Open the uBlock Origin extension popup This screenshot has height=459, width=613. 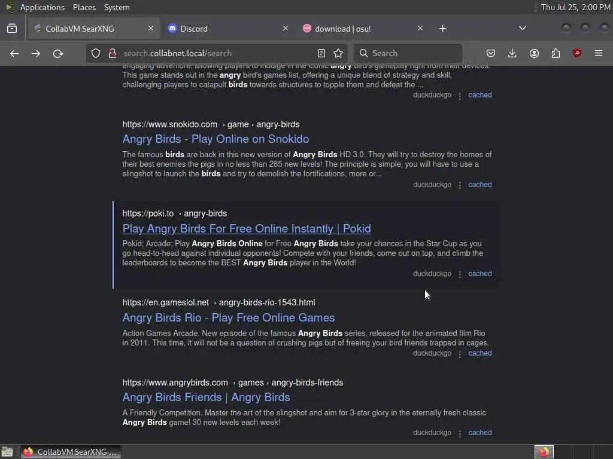(577, 53)
